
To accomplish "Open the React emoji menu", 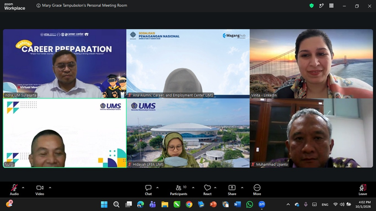I will [207, 190].
